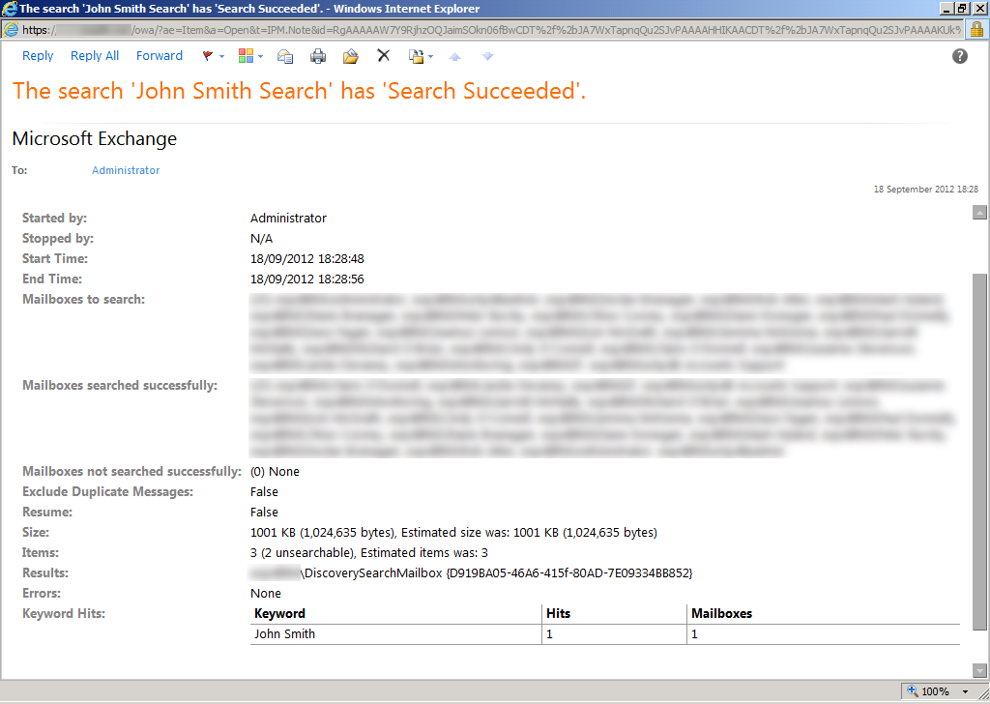The height and width of the screenshot is (704, 990).
Task: Click the Stopped by value 'N/A'
Action: pos(261,238)
